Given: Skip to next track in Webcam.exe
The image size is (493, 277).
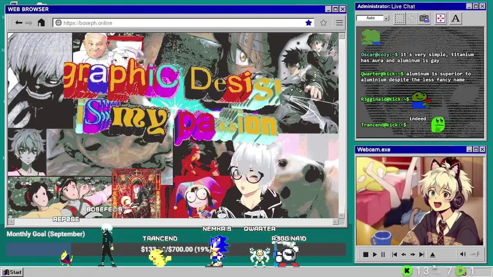Looking at the screenshot, I should coord(422,255).
